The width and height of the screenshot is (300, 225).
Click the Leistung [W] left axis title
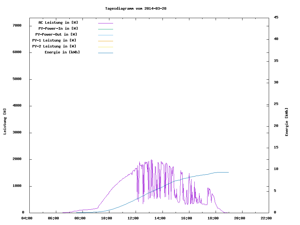5,122
